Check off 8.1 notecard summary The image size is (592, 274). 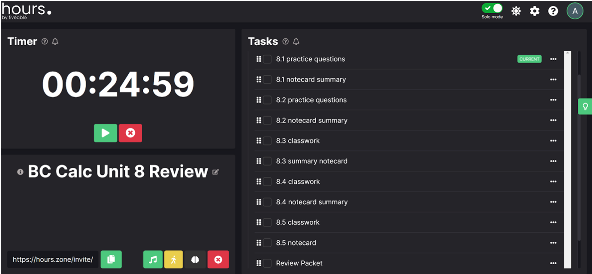(x=267, y=79)
